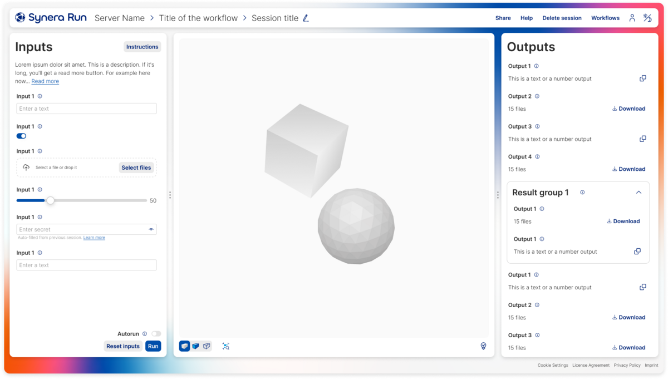Open the user profile icon
The width and height of the screenshot is (668, 379).
tap(632, 18)
